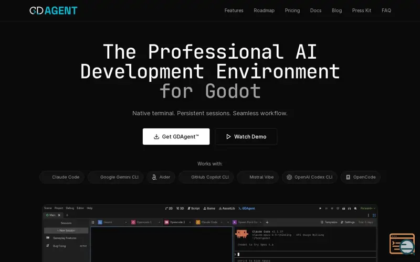
Task: Click the Stop icon in the editor preview
Action: (332, 208)
